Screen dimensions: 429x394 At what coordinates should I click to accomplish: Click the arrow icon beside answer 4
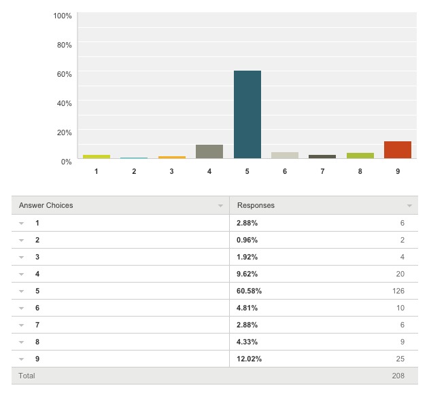[x=21, y=274]
